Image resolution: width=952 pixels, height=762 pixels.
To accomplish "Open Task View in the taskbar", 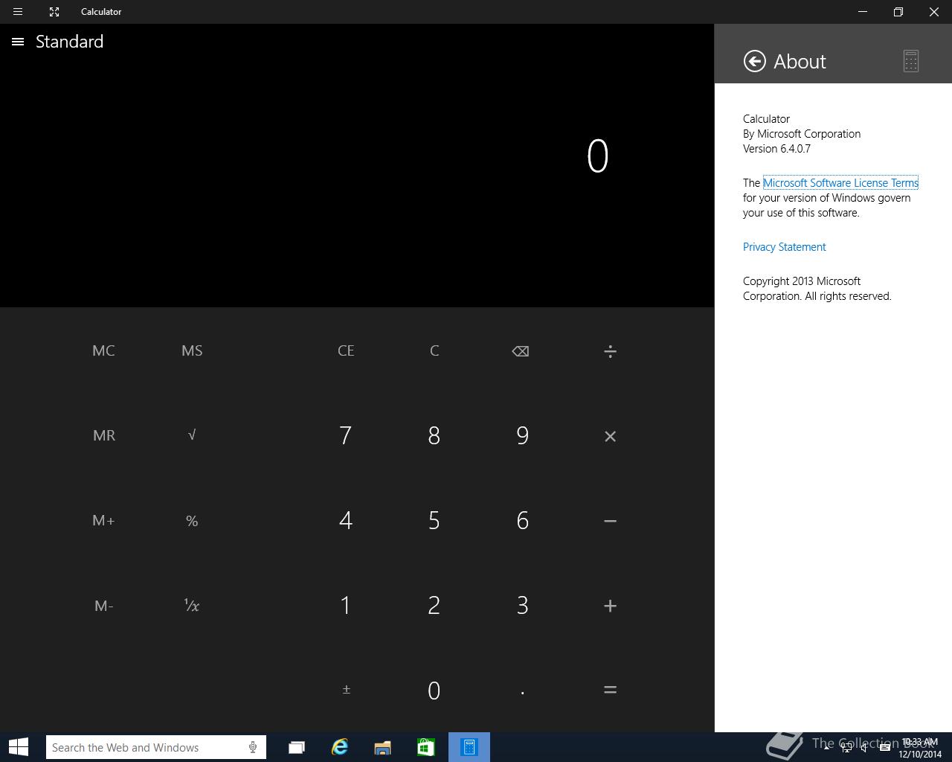I will click(x=296, y=747).
